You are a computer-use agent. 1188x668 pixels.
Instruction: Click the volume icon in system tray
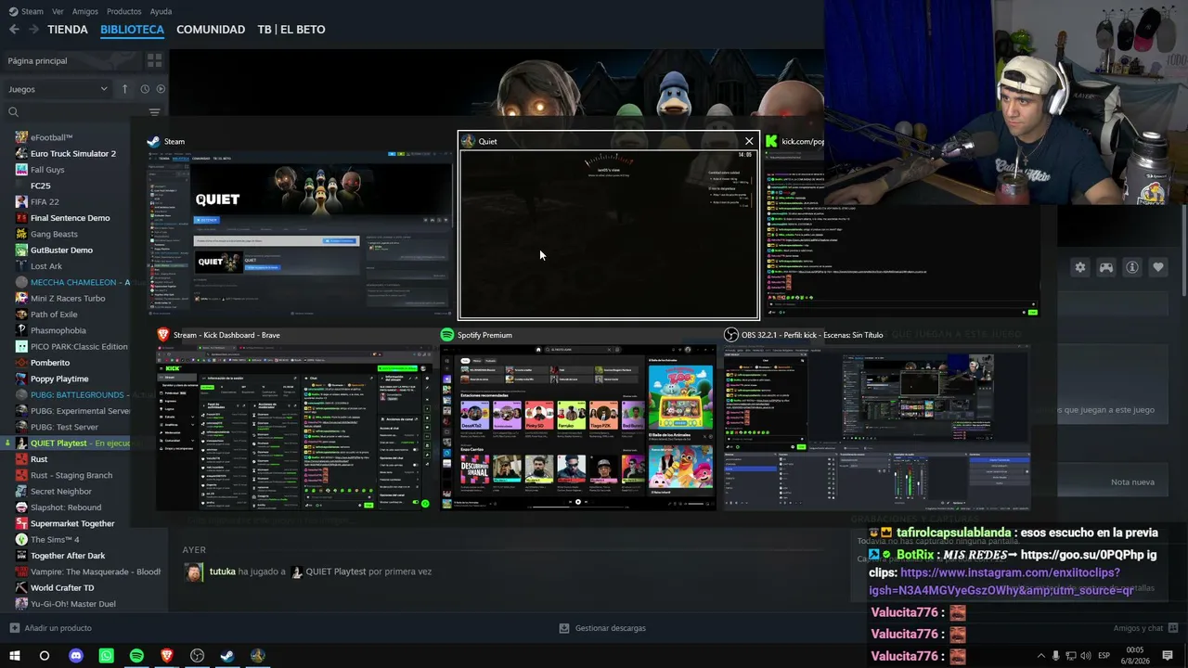point(1086,656)
